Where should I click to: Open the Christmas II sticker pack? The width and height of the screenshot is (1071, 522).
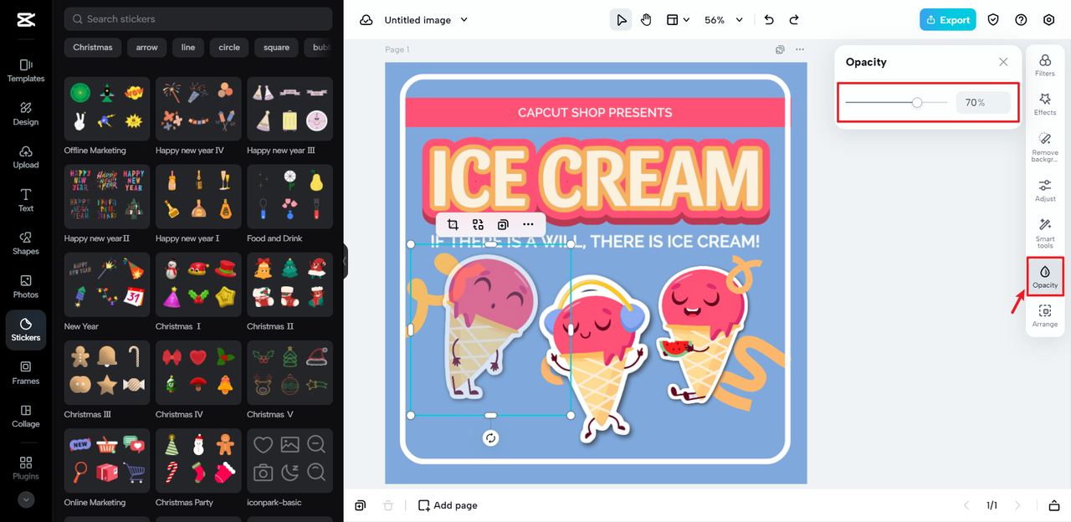290,292
